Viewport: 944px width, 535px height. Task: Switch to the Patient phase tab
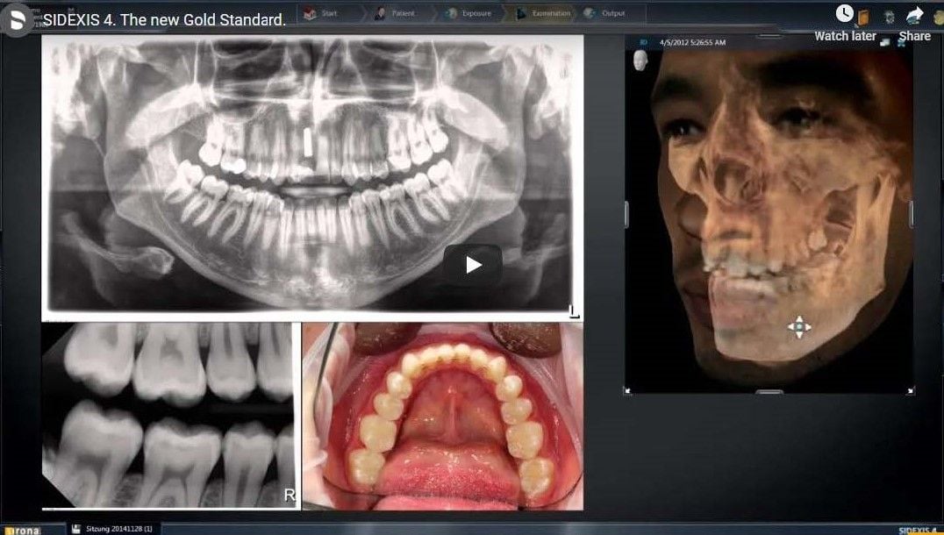(402, 14)
